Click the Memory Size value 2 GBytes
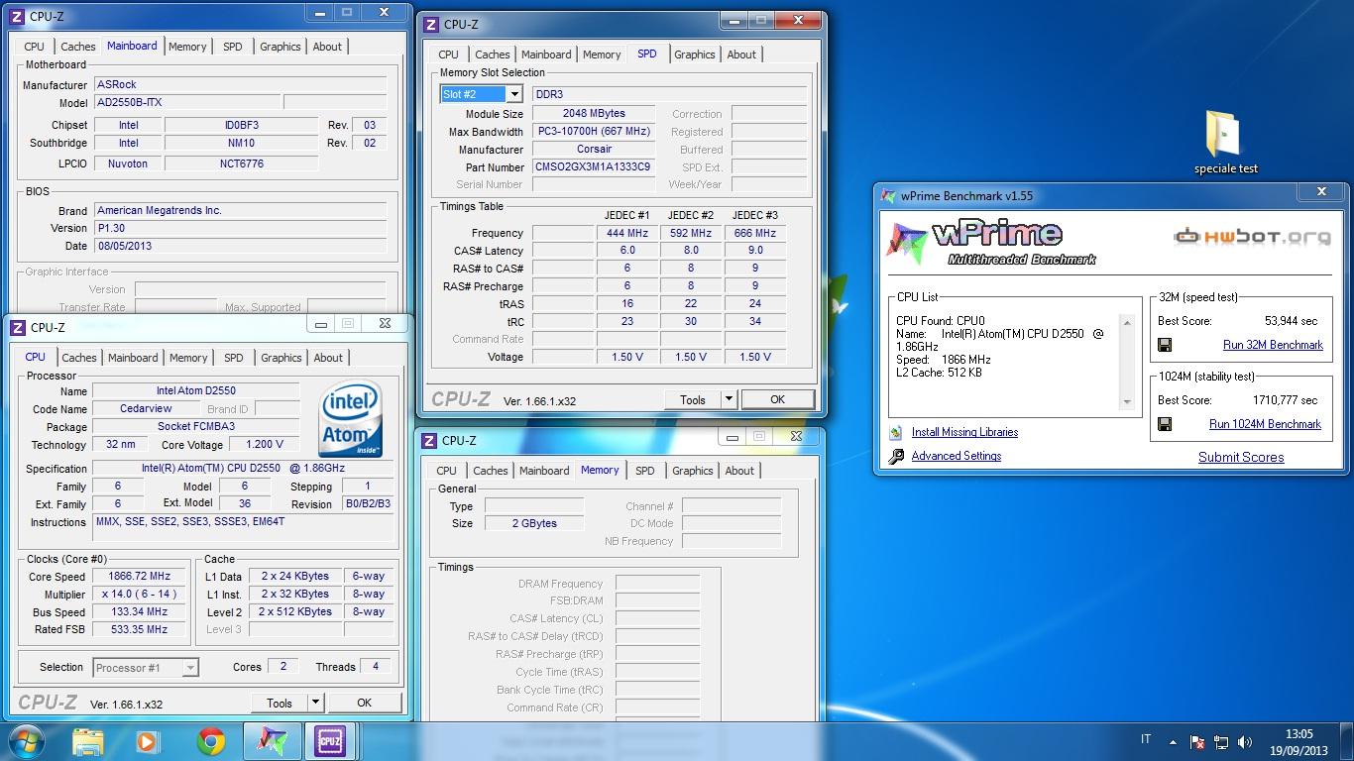The image size is (1354, 761). [533, 523]
